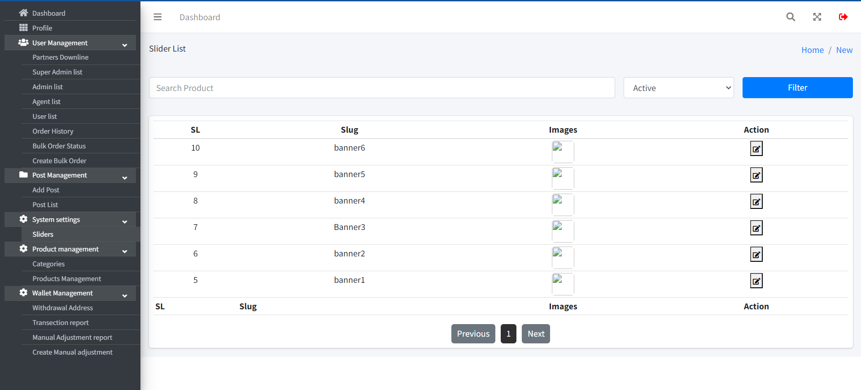Click the hamburger menu toggle icon
This screenshot has height=390, width=861.
[x=157, y=17]
